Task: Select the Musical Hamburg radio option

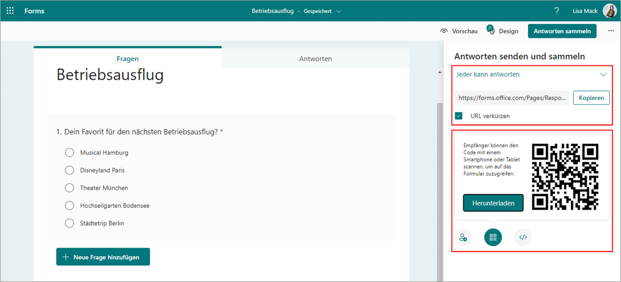Action: click(69, 153)
